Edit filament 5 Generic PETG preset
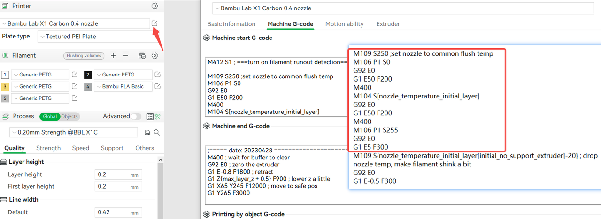601x219 pixels. [x=75, y=98]
